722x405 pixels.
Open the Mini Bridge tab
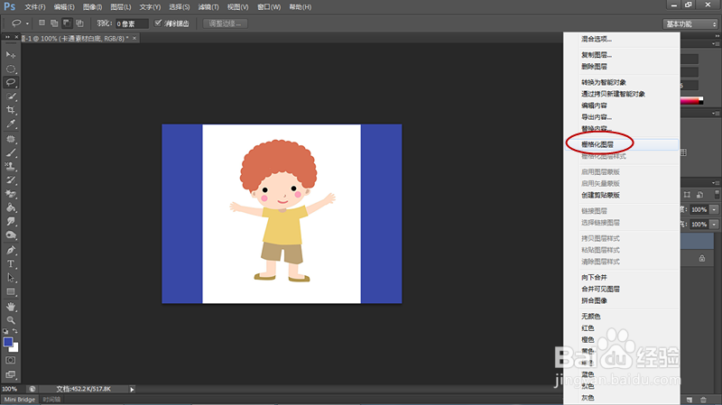click(x=19, y=400)
